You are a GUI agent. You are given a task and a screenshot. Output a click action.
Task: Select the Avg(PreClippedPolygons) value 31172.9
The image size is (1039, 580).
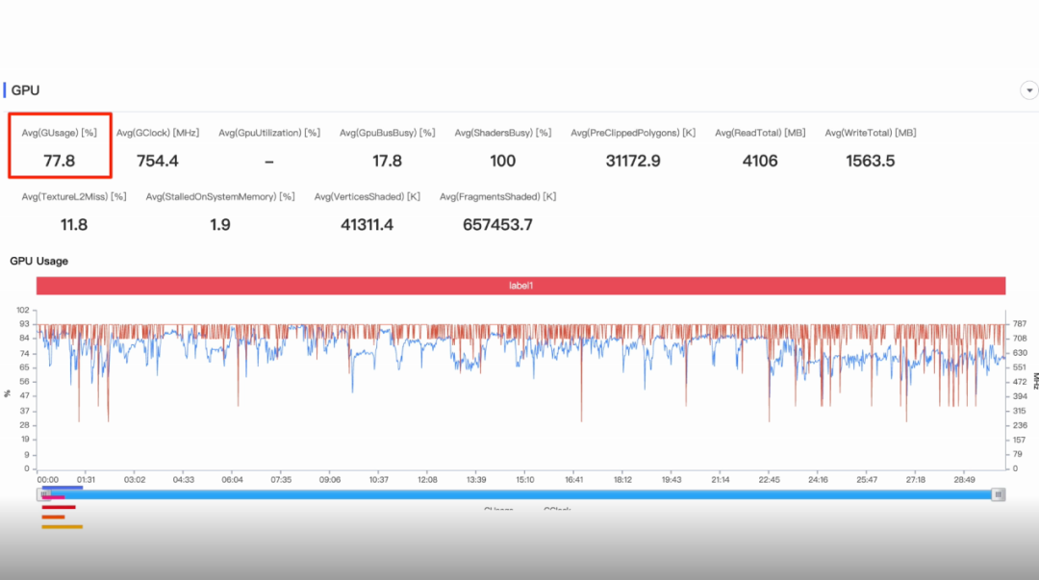[x=633, y=161]
